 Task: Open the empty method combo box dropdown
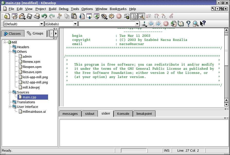(137, 24)
